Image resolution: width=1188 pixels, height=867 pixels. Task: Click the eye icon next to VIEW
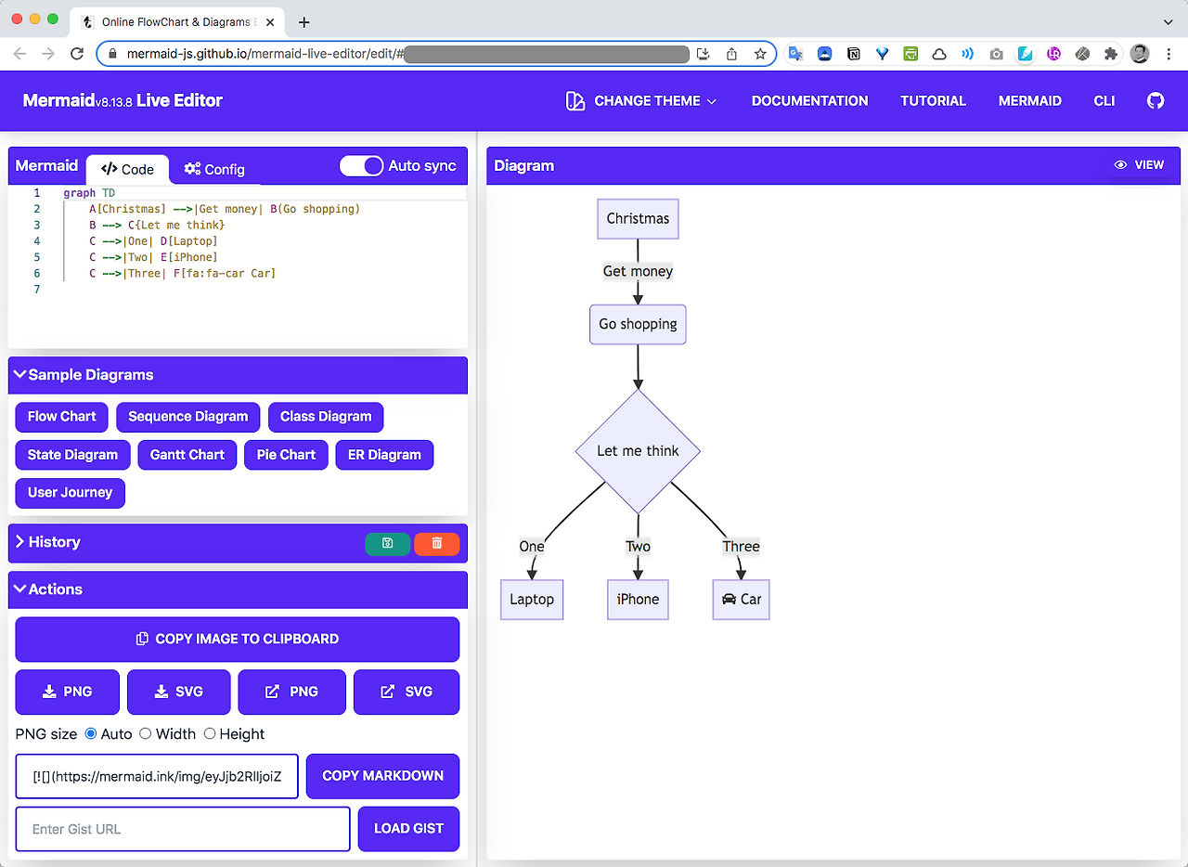tap(1120, 164)
